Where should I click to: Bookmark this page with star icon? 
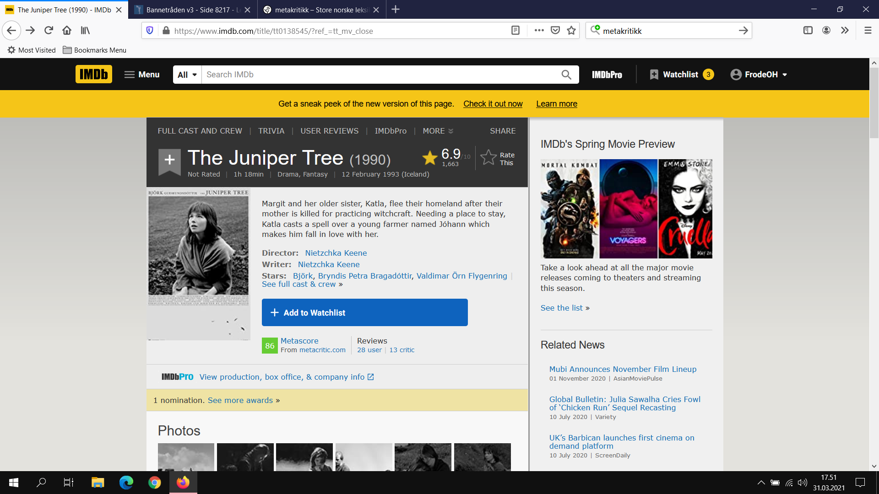571,31
